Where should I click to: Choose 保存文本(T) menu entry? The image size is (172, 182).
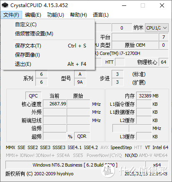click(x=48, y=46)
